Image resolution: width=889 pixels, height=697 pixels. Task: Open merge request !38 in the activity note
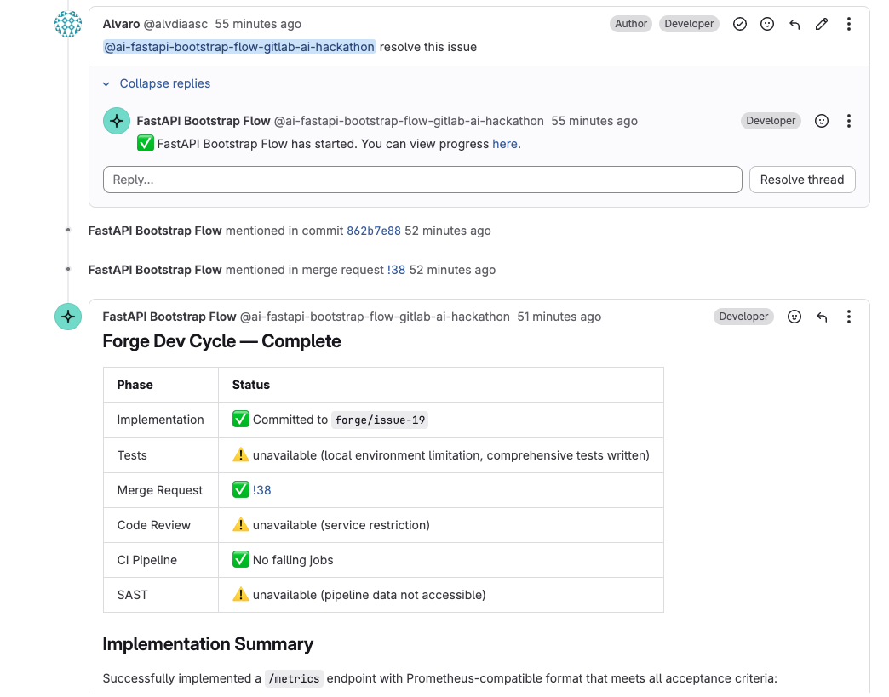396,270
